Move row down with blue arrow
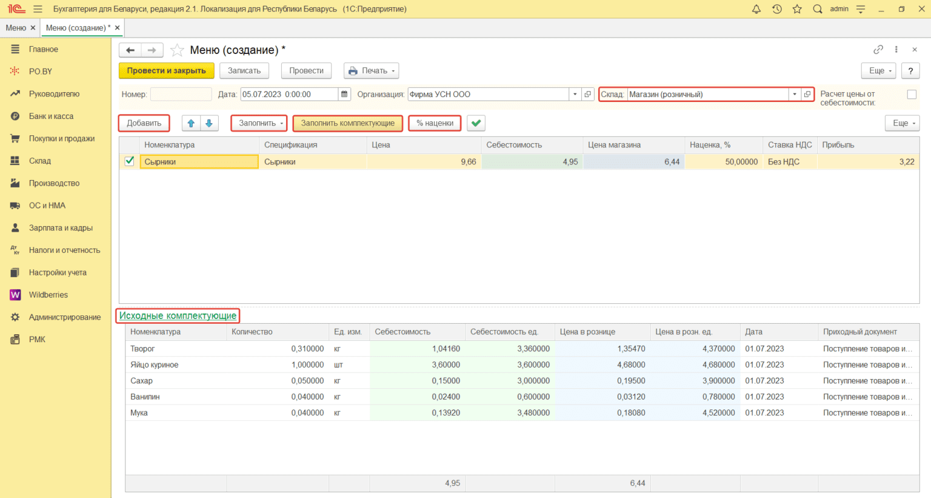The height and width of the screenshot is (498, 931). [x=209, y=123]
